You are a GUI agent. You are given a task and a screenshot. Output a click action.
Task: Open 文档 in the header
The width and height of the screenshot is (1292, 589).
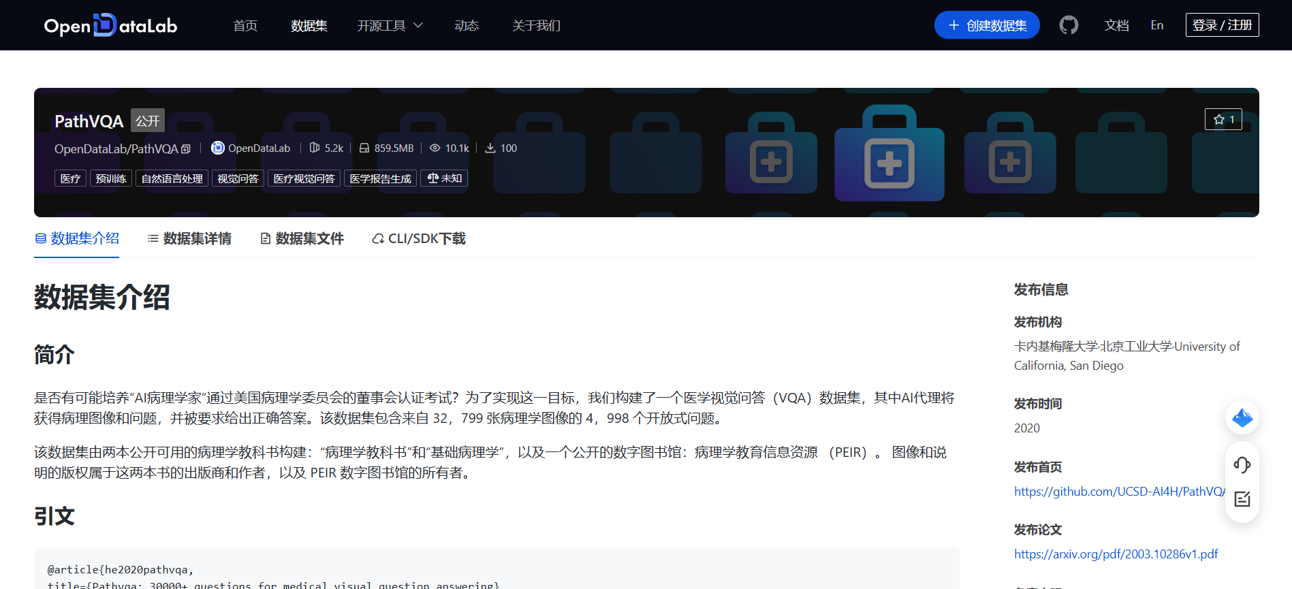1117,25
